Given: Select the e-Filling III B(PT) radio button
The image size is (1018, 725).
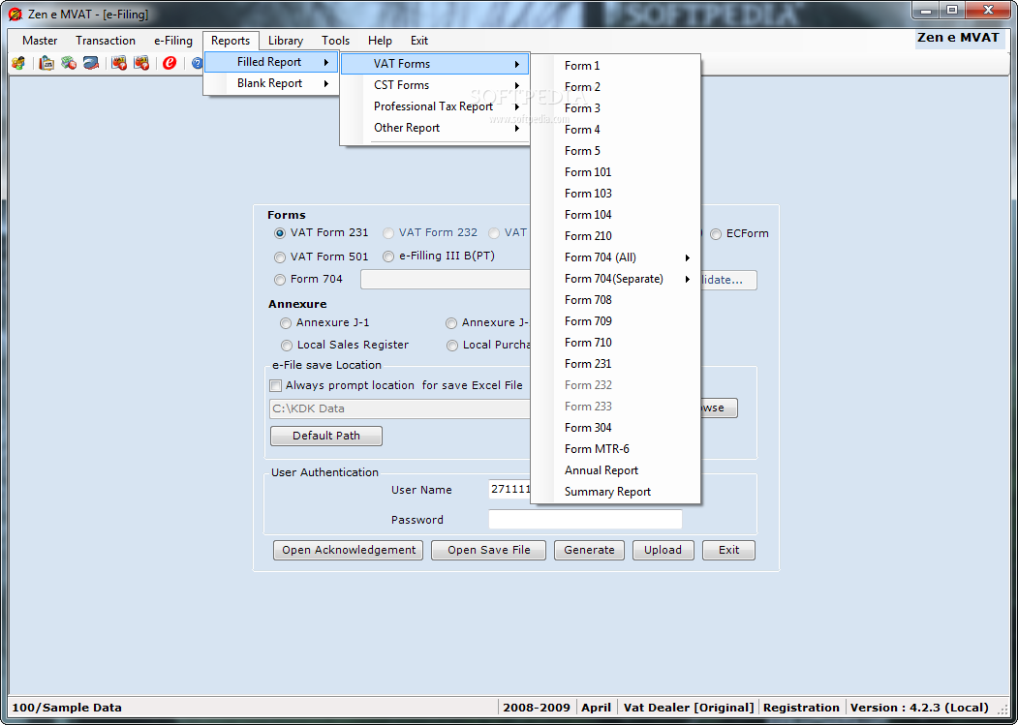Looking at the screenshot, I should 387,257.
